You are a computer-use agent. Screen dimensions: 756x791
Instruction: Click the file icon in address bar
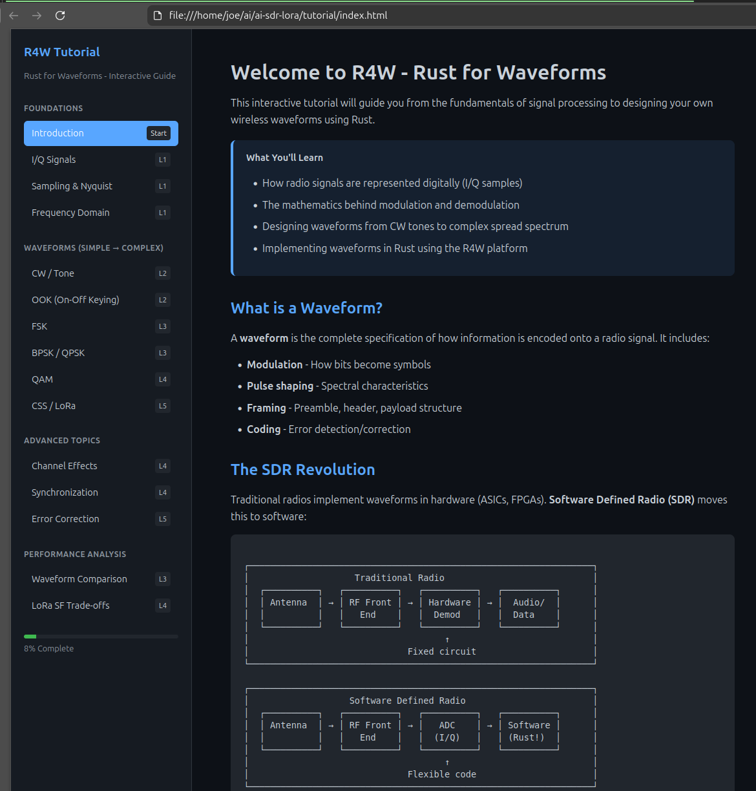pos(158,16)
